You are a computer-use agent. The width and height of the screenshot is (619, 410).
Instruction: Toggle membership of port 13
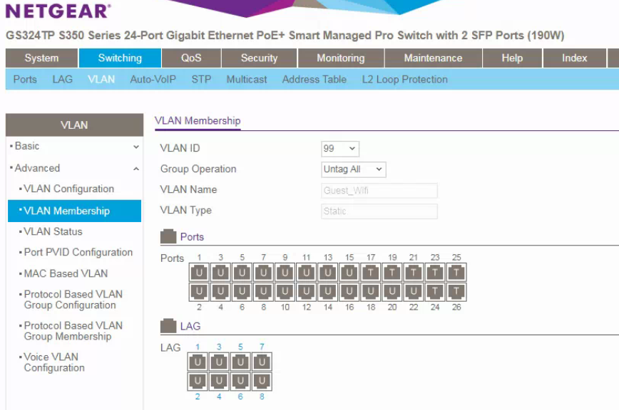327,272
